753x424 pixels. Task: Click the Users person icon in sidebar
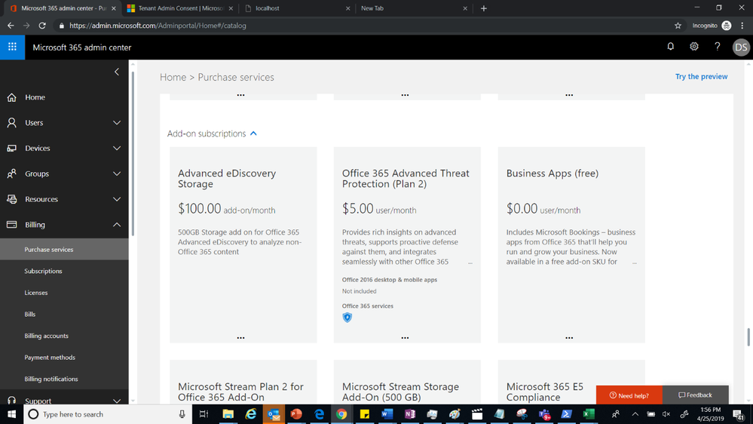coord(12,122)
